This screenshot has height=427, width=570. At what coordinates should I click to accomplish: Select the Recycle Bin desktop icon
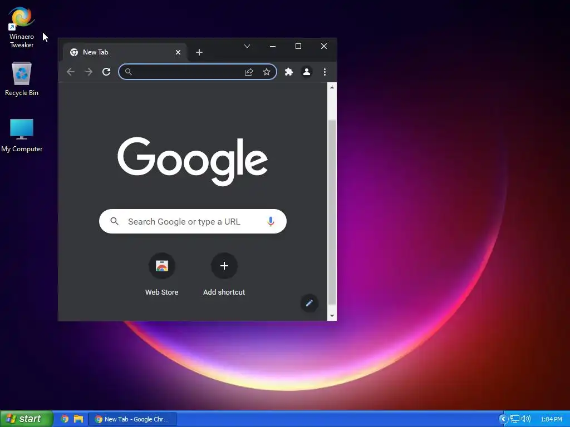[22, 79]
